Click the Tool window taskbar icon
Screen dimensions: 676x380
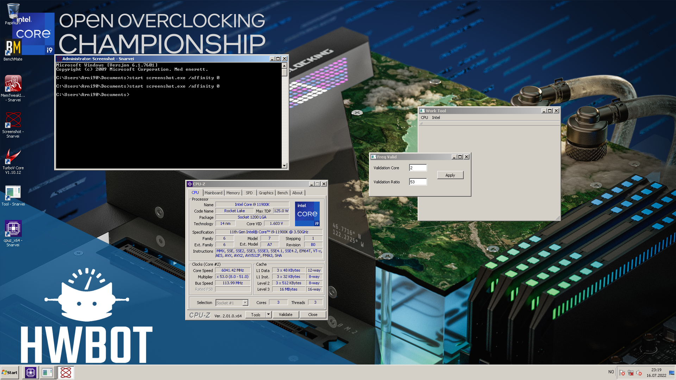(x=47, y=372)
